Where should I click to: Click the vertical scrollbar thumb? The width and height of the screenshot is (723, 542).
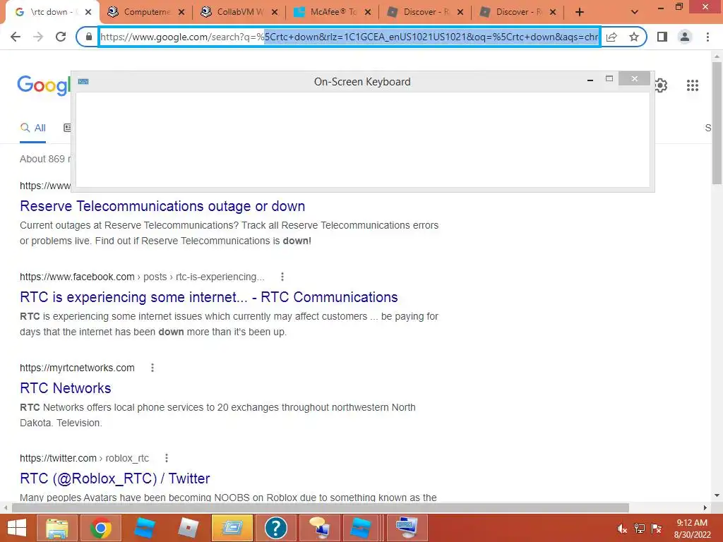tap(717, 123)
